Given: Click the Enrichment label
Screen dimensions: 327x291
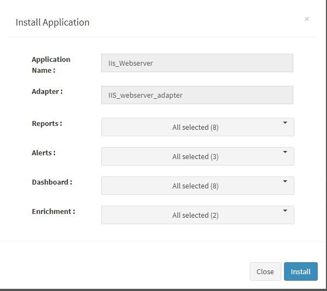Looking at the screenshot, I should pyautogui.click(x=53, y=212).
